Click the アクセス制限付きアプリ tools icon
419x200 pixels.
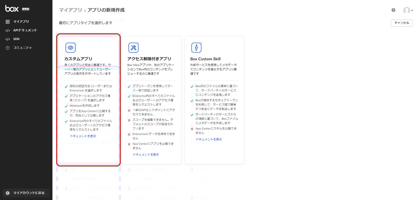point(134,47)
